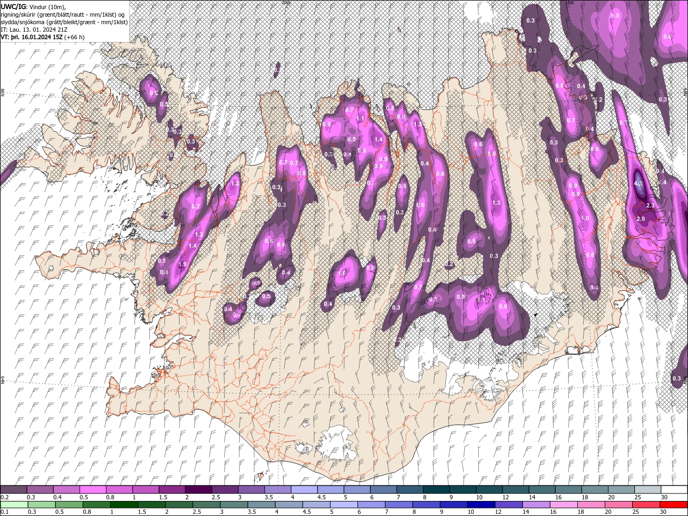Click the 'UWC/IG: Vindur (10m)' title text
This screenshot has width=688, height=516.
pos(34,6)
